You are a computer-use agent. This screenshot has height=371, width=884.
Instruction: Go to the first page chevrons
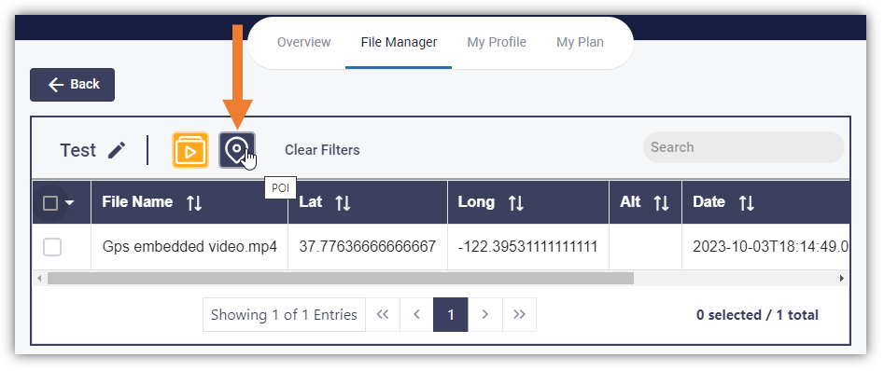383,315
